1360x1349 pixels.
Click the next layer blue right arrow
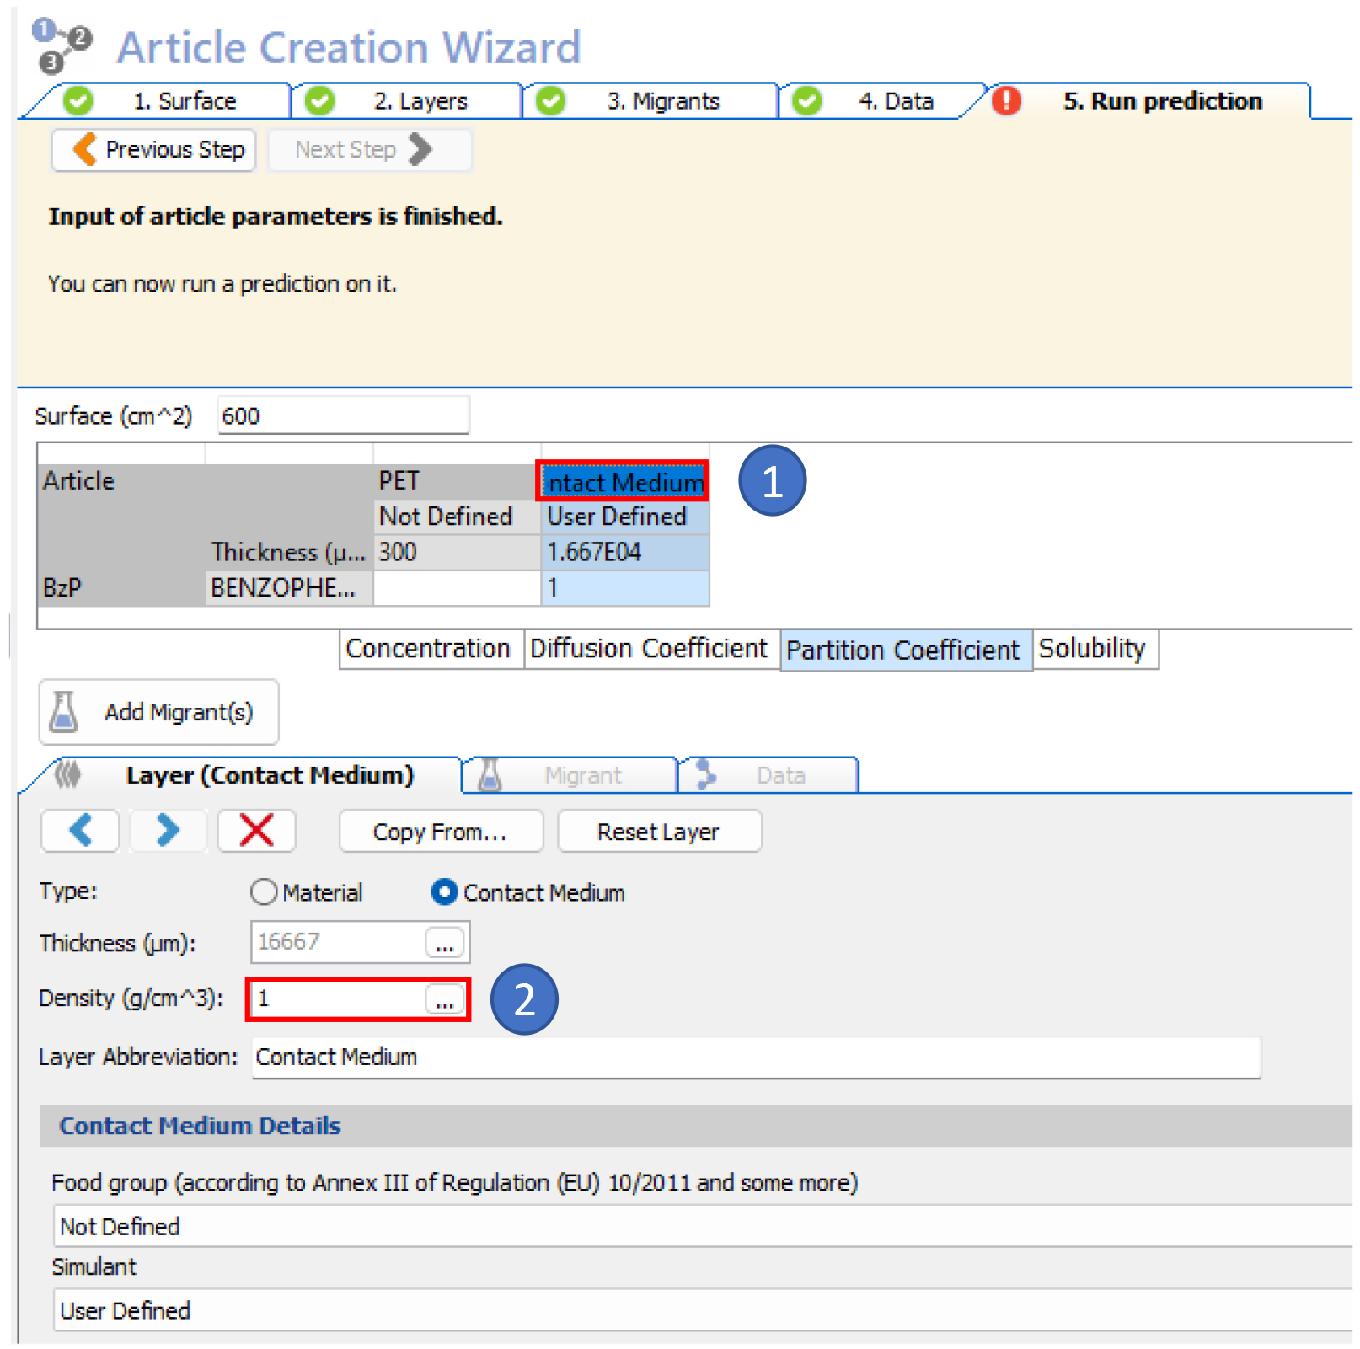(168, 831)
